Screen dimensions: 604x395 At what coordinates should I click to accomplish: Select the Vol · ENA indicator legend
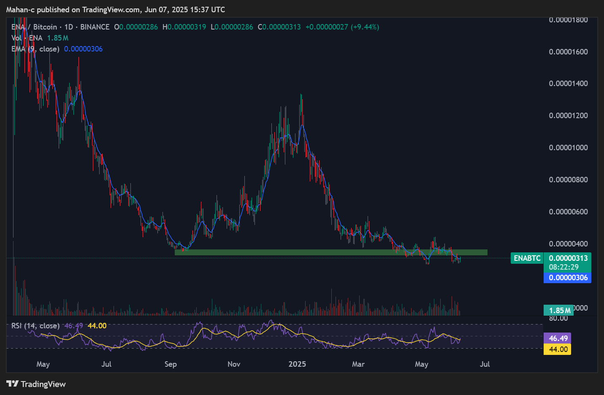tap(27, 38)
